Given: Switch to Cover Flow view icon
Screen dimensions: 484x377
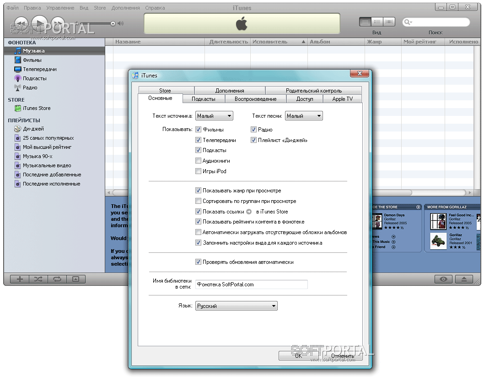Looking at the screenshot, I should point(389,22).
